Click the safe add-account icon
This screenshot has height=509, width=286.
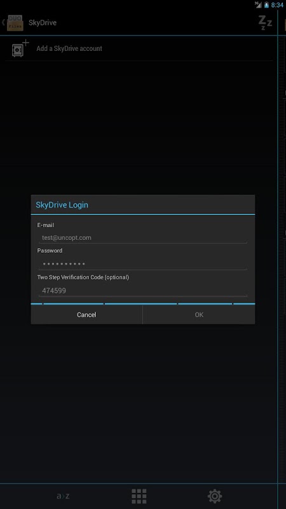pyautogui.click(x=20, y=48)
